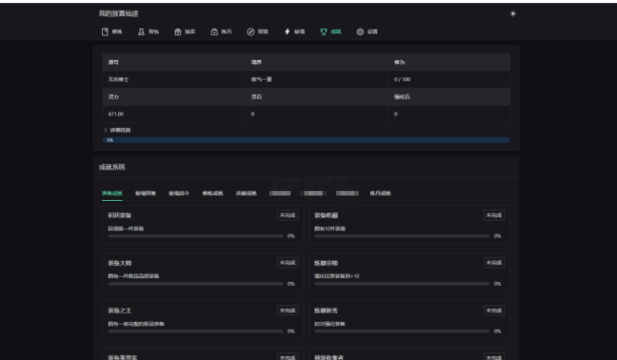617x360 pixels.
Task: Open the 背包 backpack menu icon
Action: click(x=141, y=32)
